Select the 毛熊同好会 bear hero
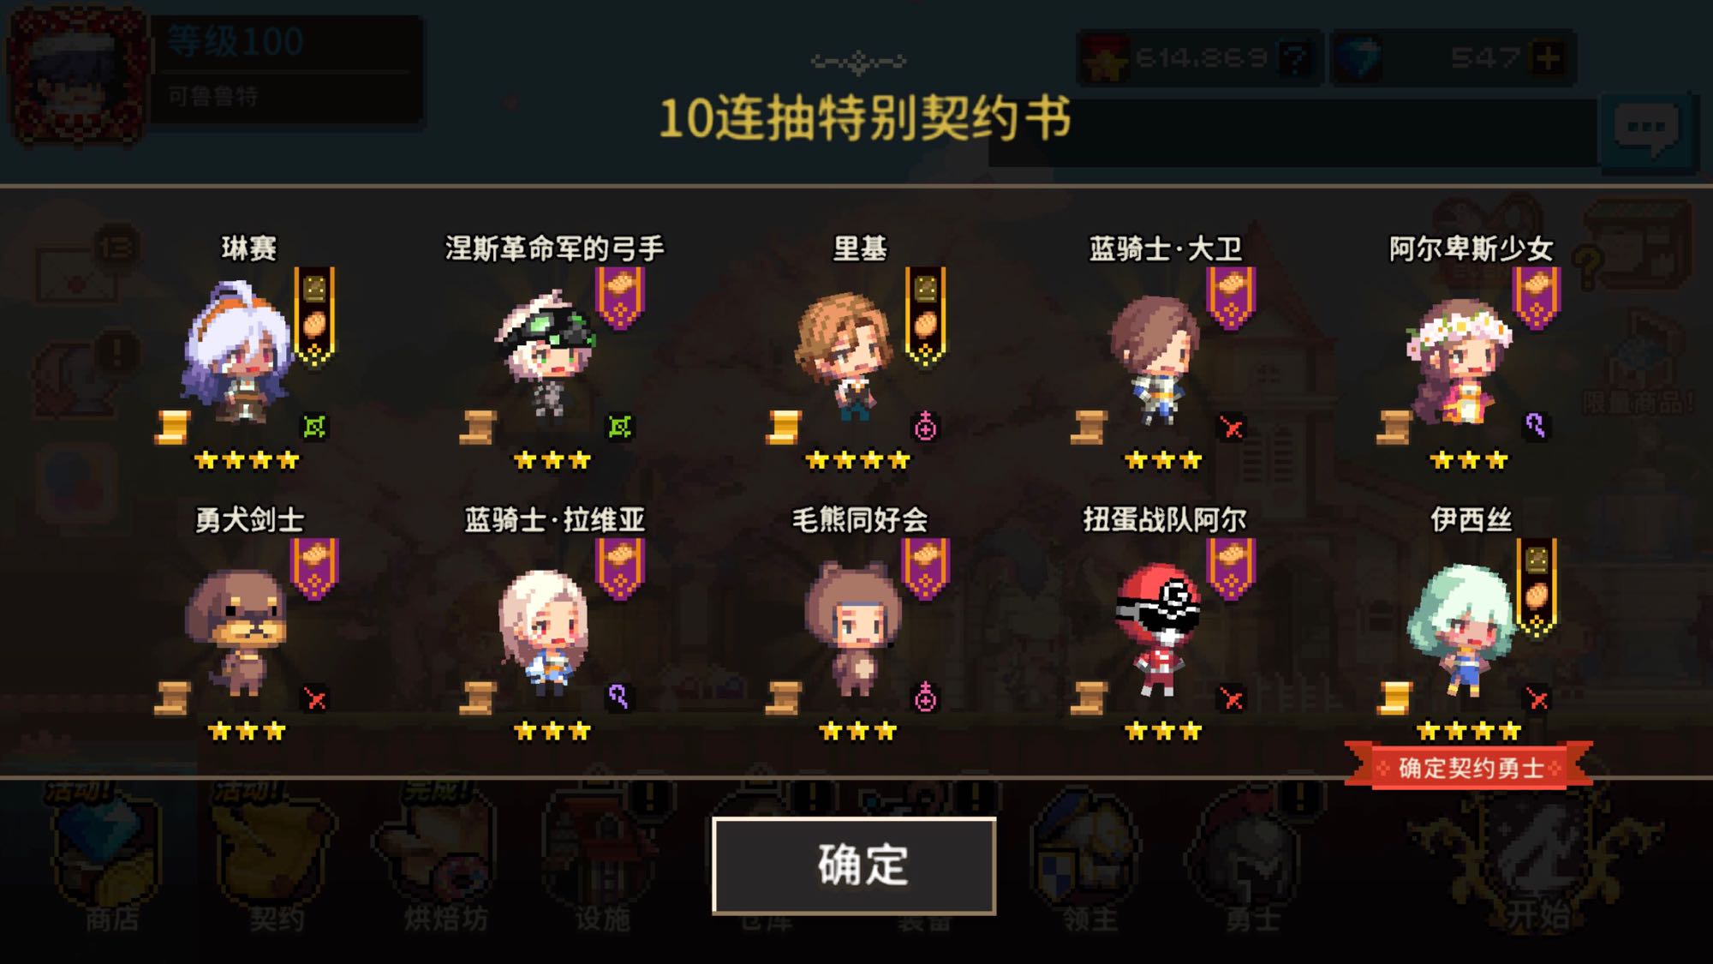1713x964 pixels. pos(854,628)
